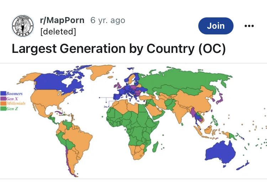Click India on the world map

(x=179, y=111)
